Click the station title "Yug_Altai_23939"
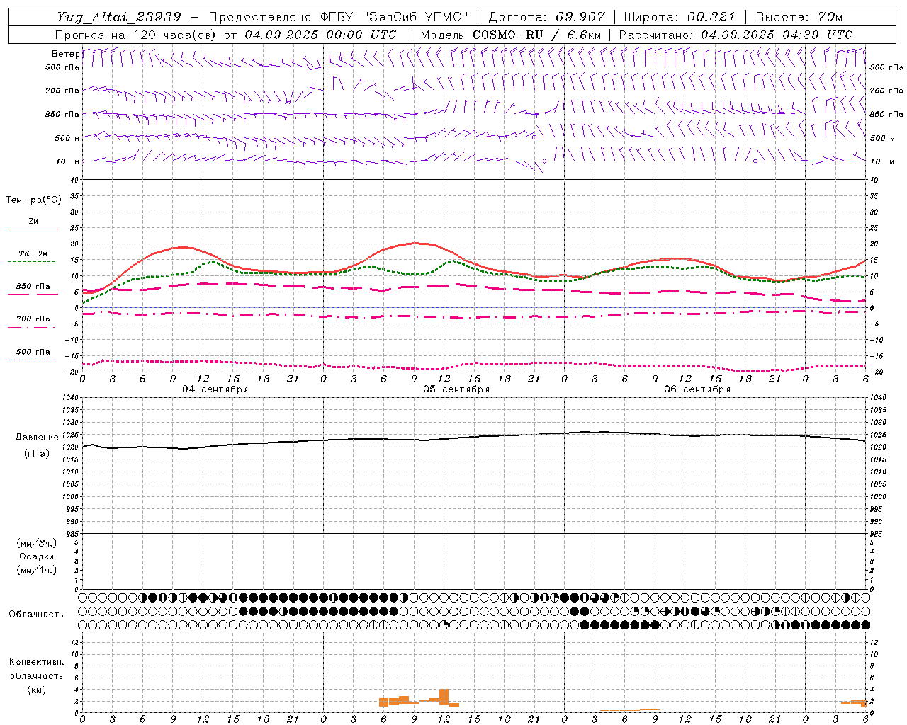 click(x=119, y=17)
